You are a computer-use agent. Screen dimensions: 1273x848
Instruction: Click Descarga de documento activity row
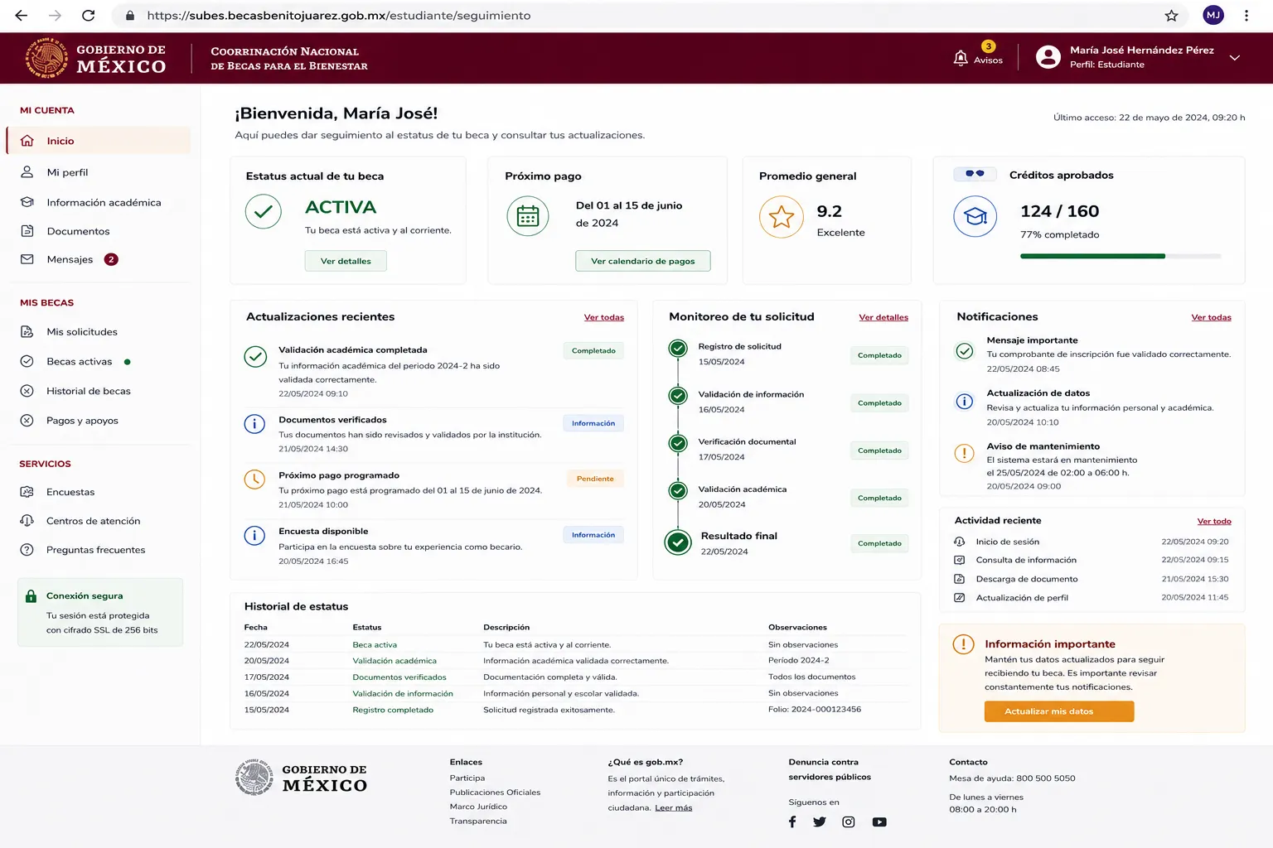1091,579
